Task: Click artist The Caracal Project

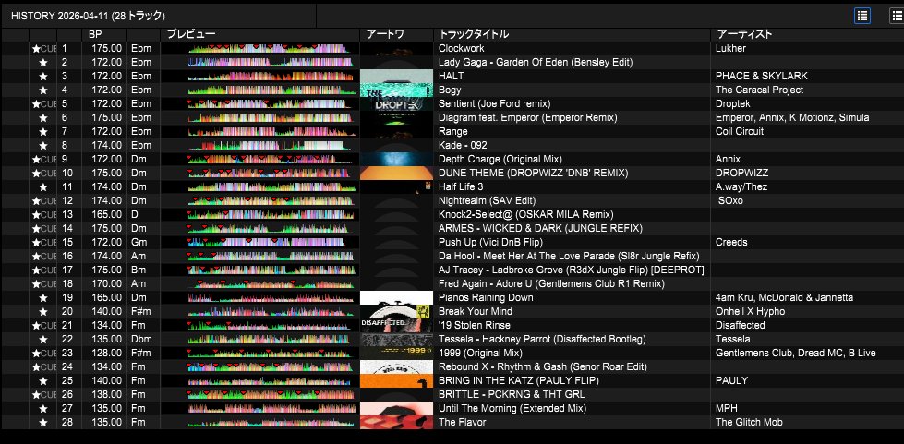Action: click(x=759, y=90)
